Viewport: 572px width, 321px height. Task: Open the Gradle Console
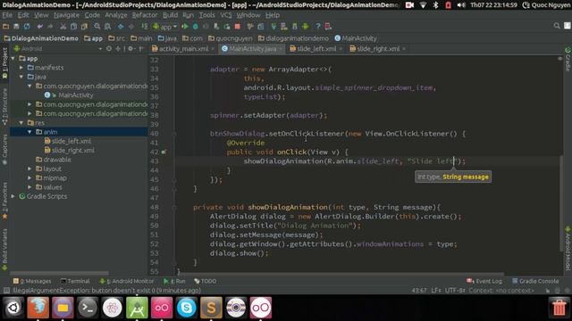pos(535,281)
